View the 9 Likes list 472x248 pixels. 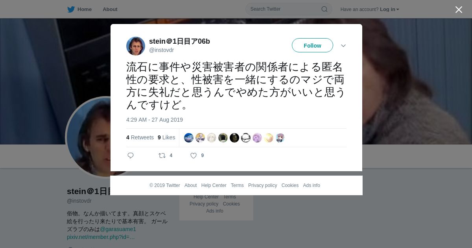coord(166,137)
